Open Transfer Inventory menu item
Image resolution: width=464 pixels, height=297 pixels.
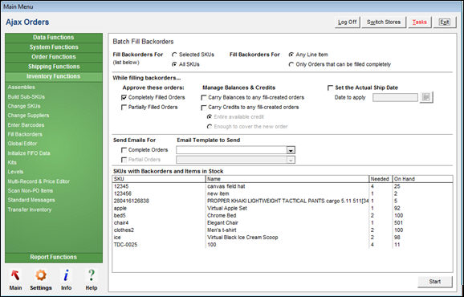click(30, 210)
